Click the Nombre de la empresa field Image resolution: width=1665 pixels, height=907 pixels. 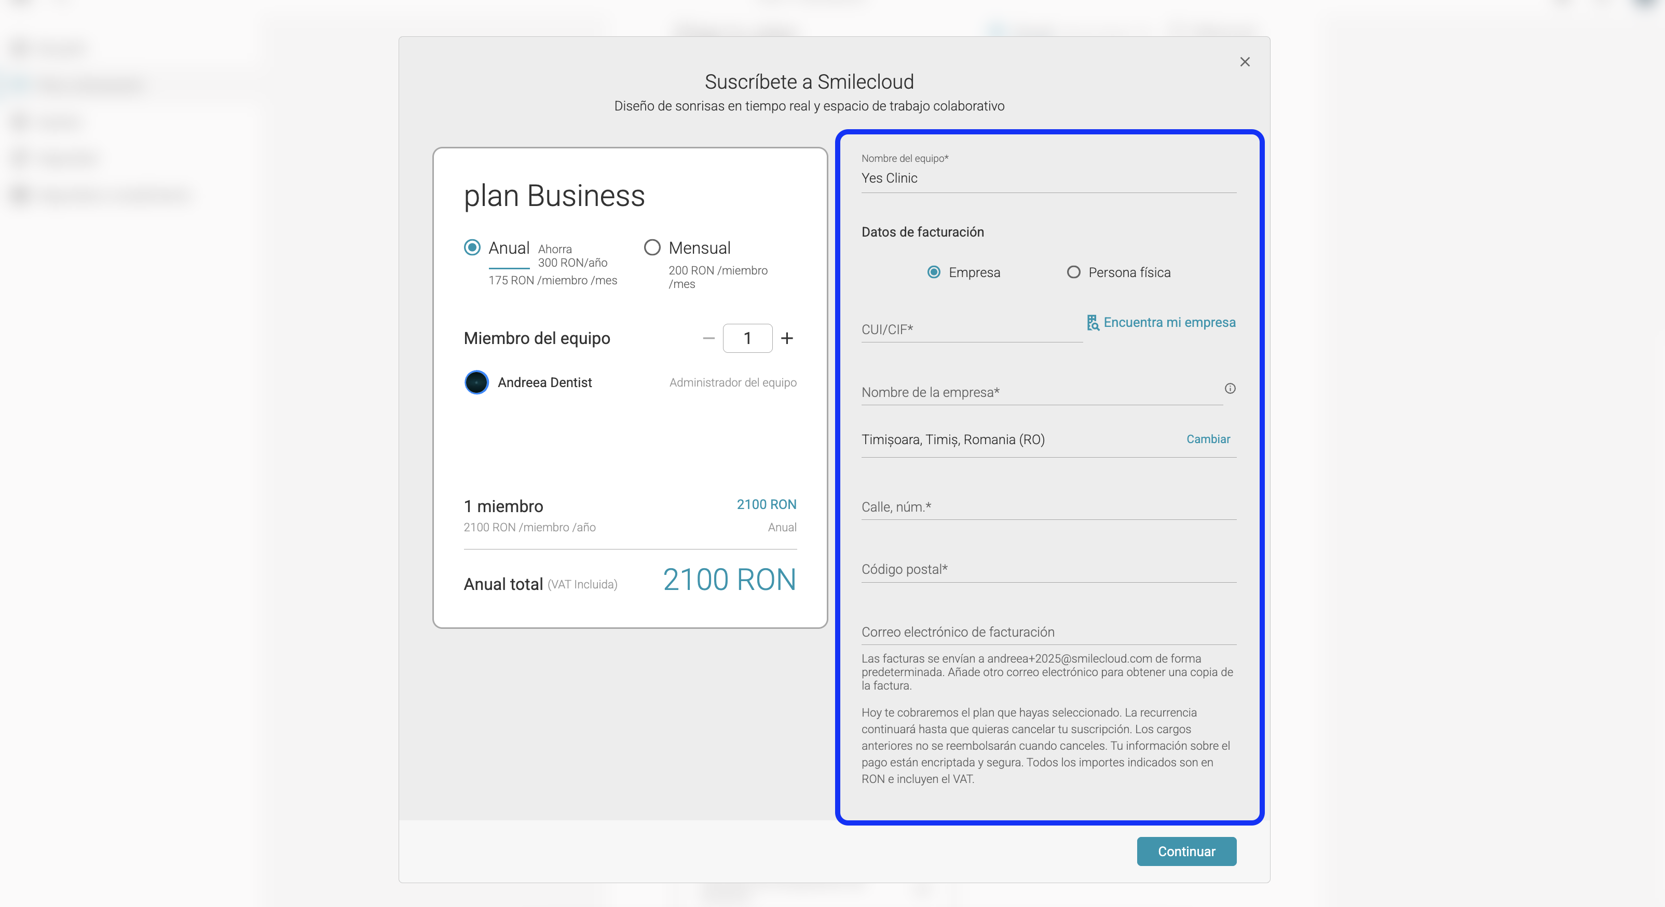tap(1041, 392)
